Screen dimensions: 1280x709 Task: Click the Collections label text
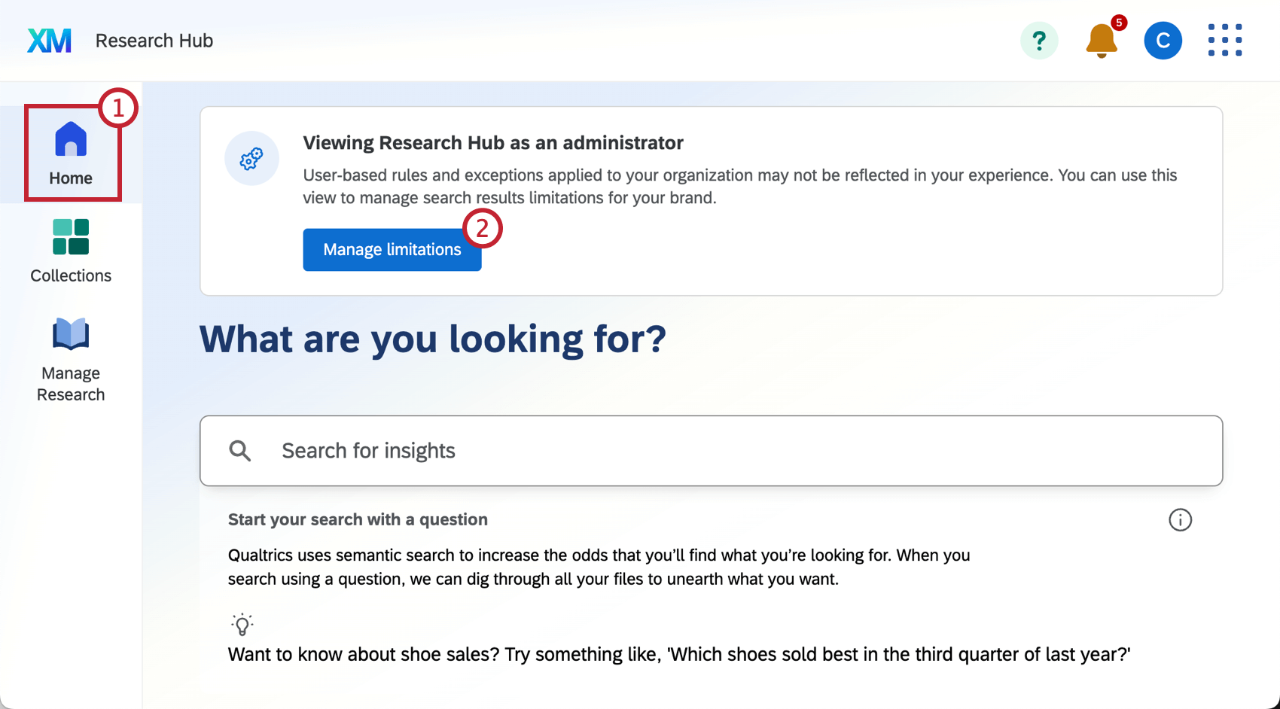point(70,275)
